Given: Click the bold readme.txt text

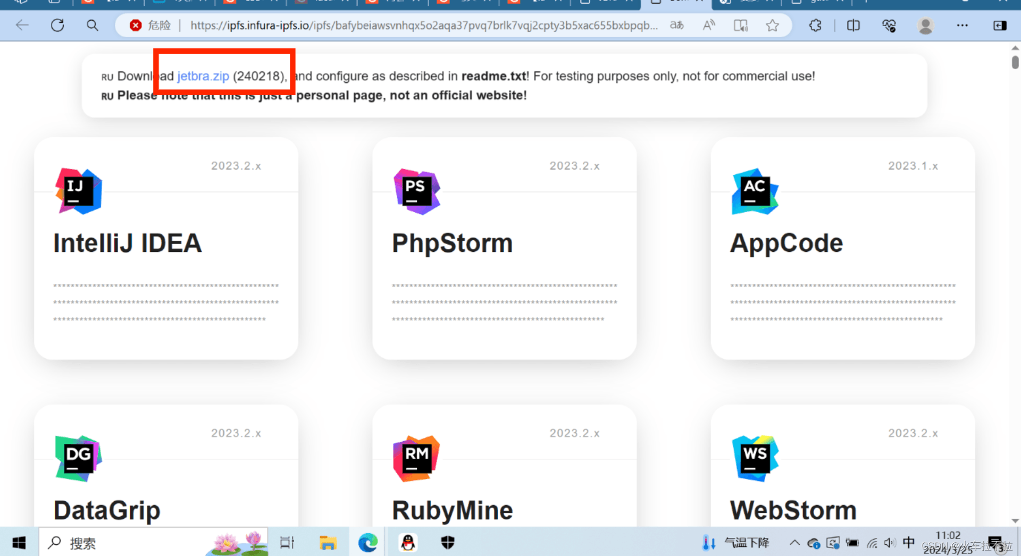Looking at the screenshot, I should 494,76.
